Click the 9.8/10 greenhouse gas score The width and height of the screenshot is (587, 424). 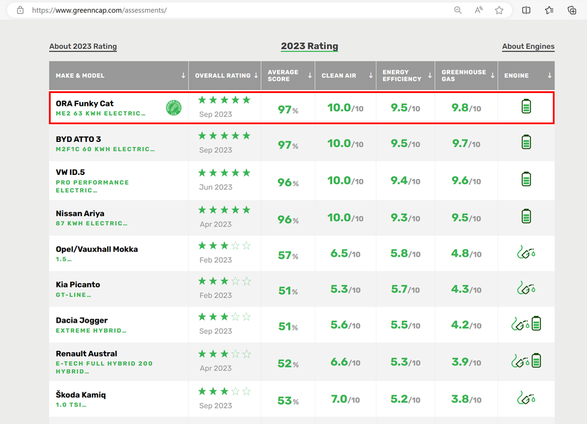(466, 108)
